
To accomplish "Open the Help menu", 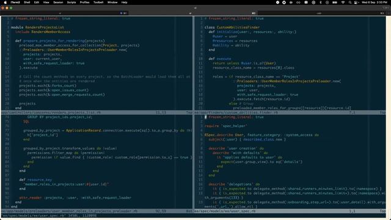I will 124,2.
